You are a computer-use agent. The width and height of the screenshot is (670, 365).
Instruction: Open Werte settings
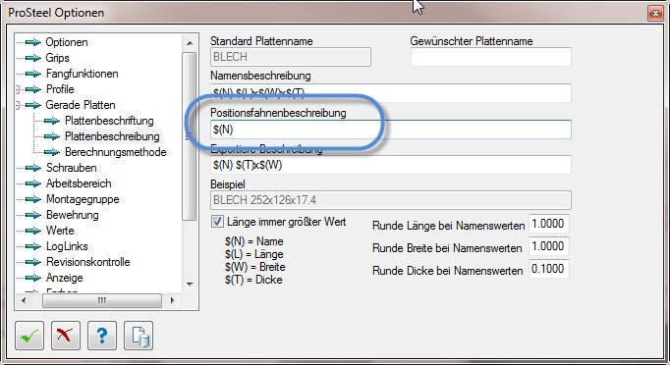[60, 231]
